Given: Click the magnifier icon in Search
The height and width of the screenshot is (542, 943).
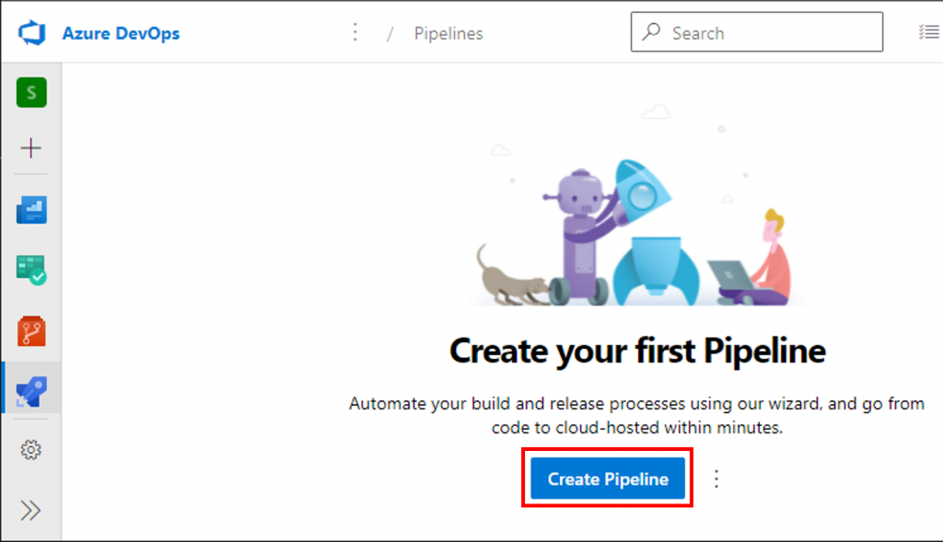Looking at the screenshot, I should (x=652, y=33).
